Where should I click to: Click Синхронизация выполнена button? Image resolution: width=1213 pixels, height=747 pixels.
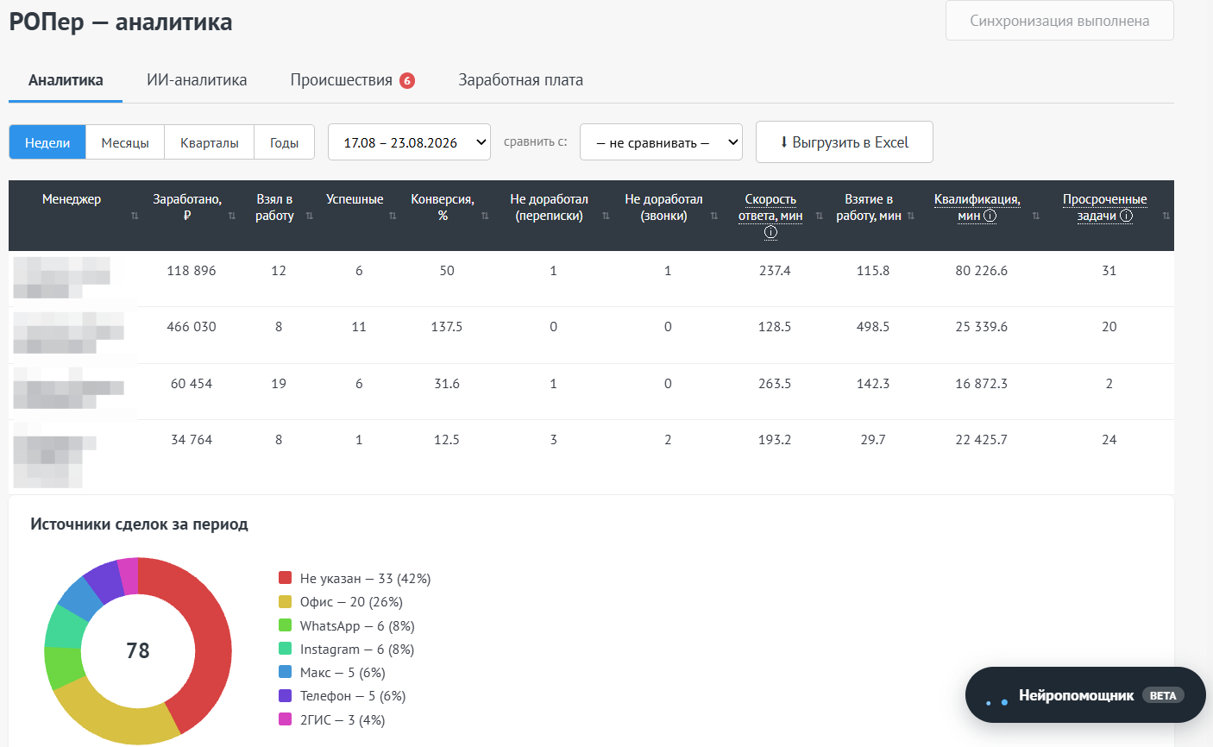click(x=1059, y=21)
